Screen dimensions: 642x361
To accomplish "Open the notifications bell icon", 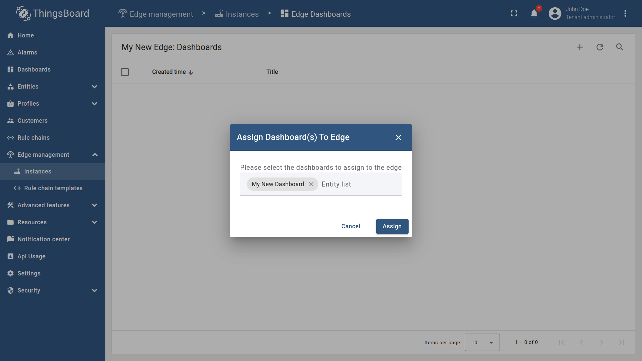I will coord(534,13).
